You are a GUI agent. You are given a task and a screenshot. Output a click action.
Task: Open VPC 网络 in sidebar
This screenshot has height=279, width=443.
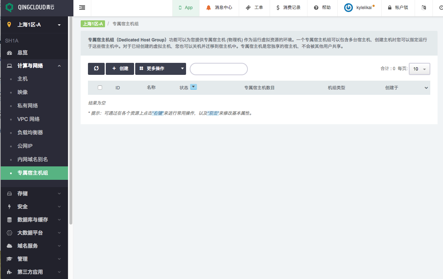click(x=28, y=119)
